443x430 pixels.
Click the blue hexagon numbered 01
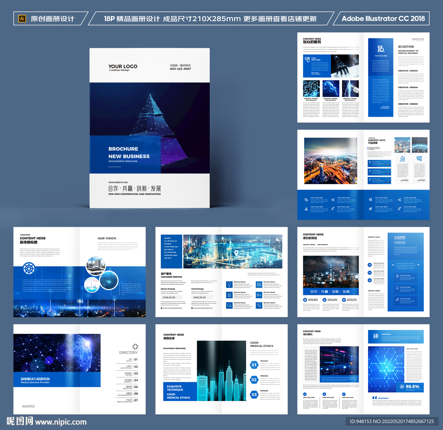pos(254,365)
